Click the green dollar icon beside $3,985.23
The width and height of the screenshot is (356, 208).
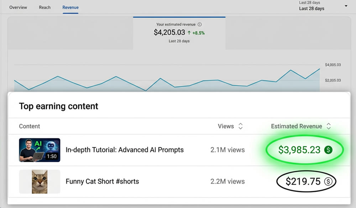(x=328, y=150)
